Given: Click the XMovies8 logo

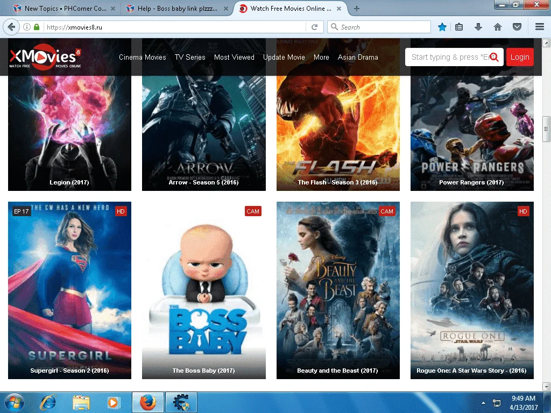Looking at the screenshot, I should coord(45,57).
